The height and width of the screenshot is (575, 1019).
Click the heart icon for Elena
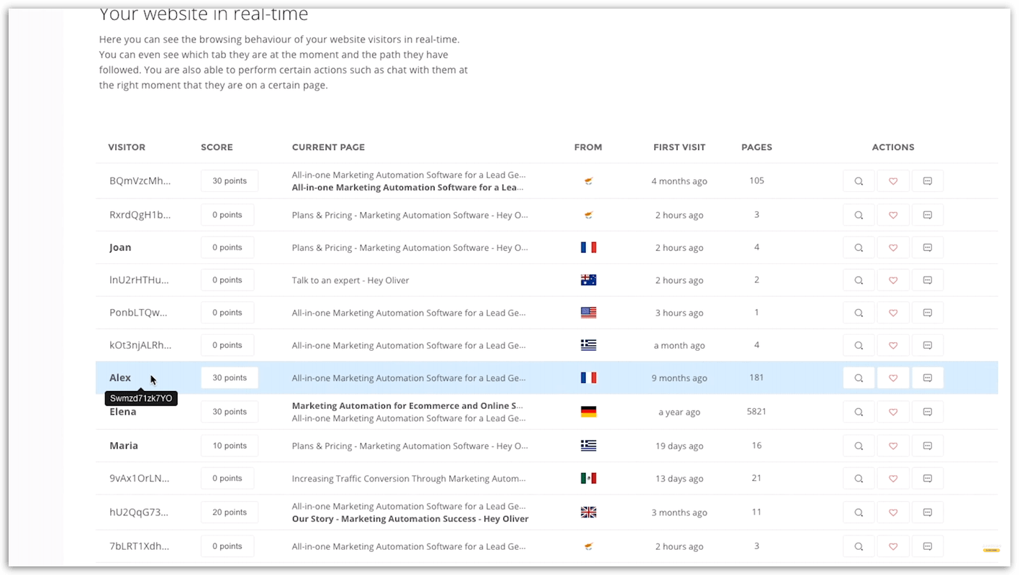(893, 412)
